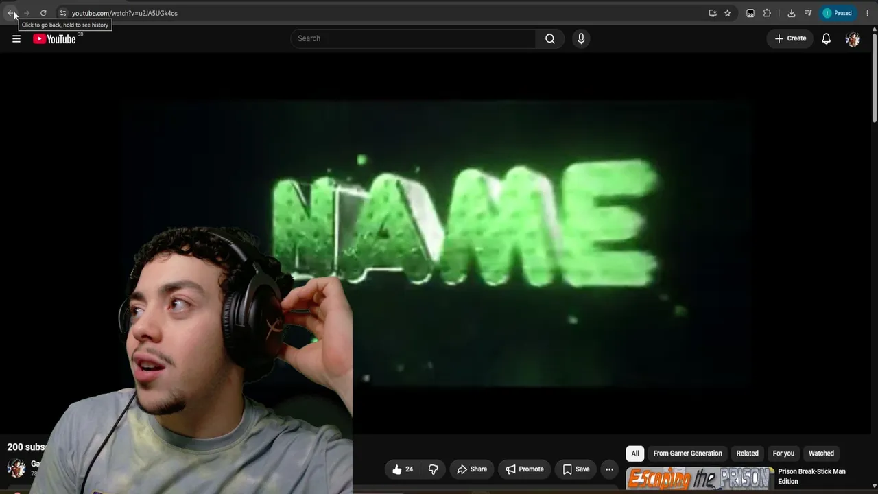
Task: Open the YouTube account avatar menu
Action: [x=853, y=38]
